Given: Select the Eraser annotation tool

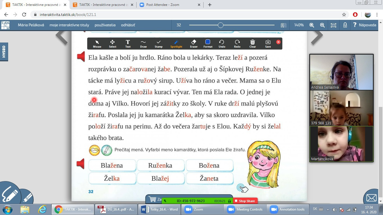Looking at the screenshot, I should pos(193,43).
